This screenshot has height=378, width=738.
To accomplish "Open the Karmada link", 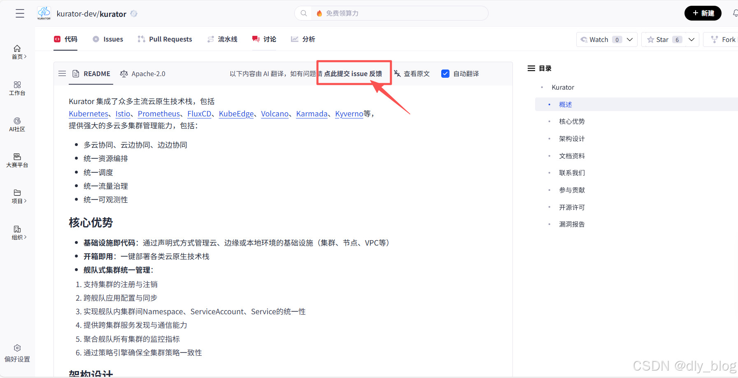I will [x=312, y=114].
